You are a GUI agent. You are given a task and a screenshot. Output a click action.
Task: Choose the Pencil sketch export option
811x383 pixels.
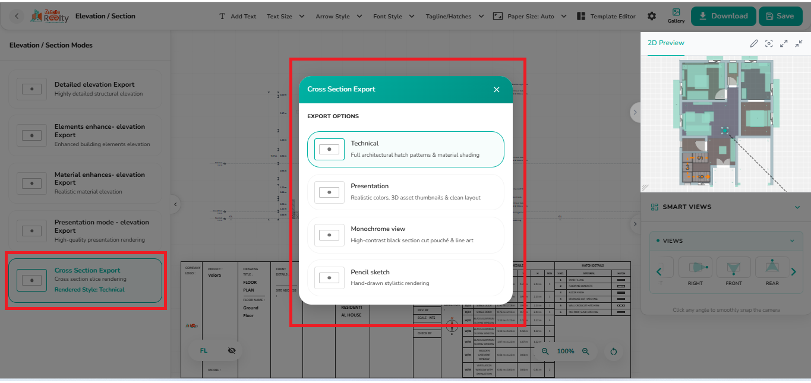(405, 277)
